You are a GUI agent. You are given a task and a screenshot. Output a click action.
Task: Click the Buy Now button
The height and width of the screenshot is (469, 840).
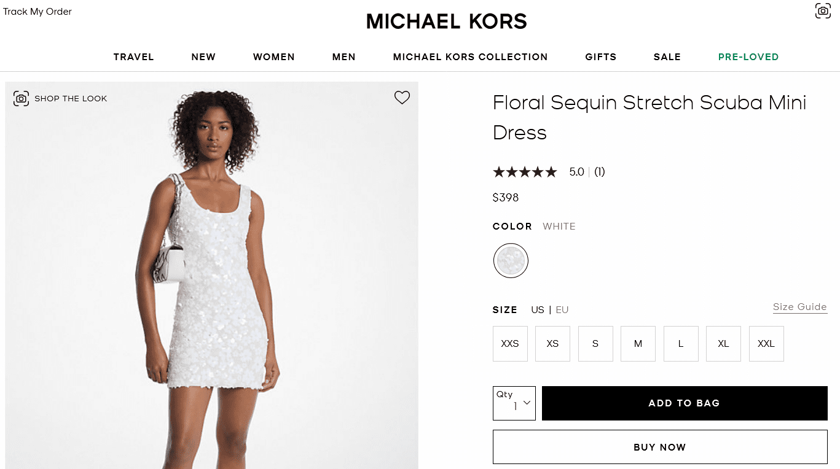click(x=660, y=447)
